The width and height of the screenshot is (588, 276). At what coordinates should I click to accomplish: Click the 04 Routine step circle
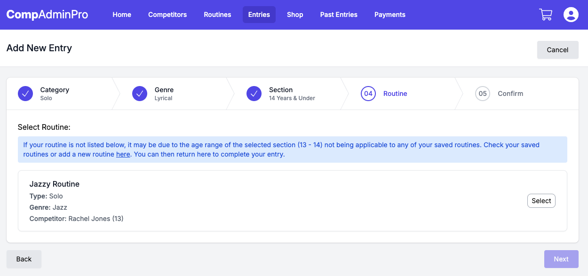tap(368, 94)
